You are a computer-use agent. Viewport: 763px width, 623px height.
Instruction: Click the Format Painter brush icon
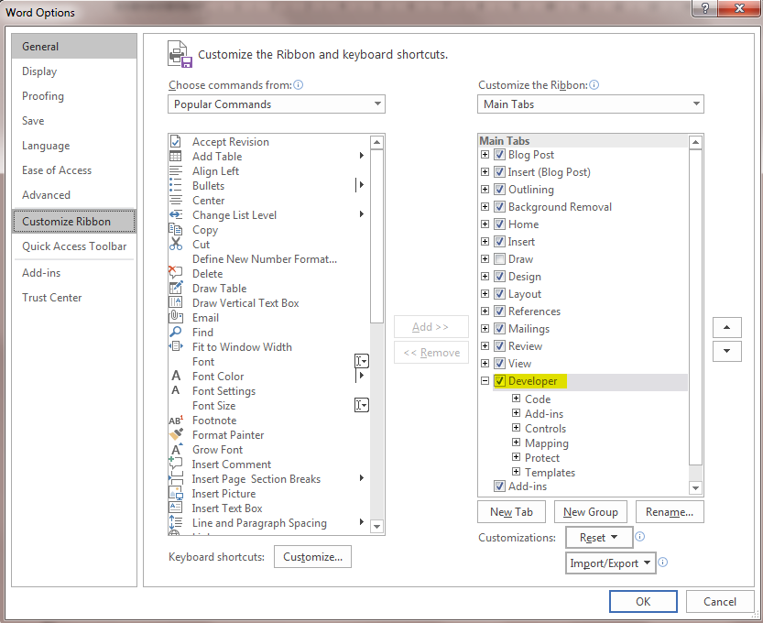pos(176,433)
